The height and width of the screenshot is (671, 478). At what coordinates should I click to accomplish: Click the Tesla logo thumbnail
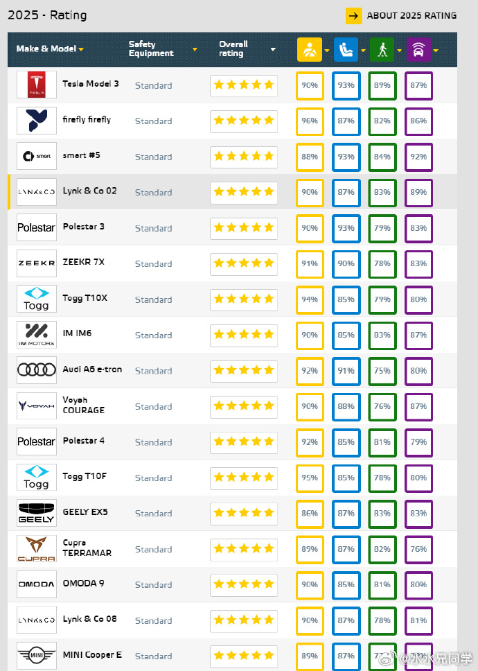point(37,85)
